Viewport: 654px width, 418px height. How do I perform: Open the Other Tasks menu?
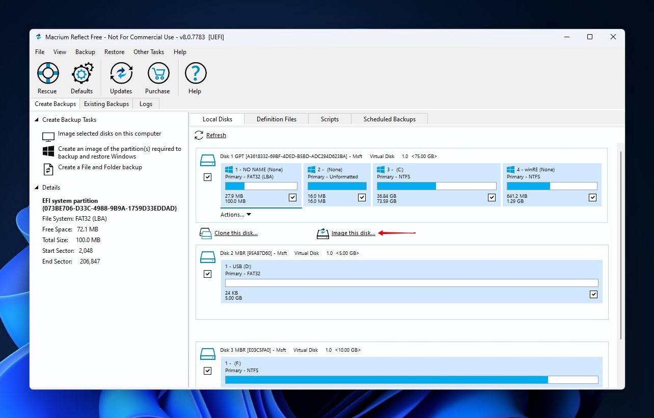pyautogui.click(x=148, y=51)
